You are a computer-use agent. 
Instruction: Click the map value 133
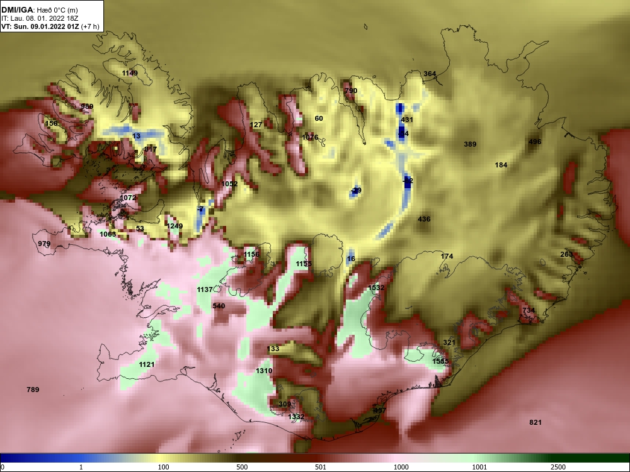273,349
